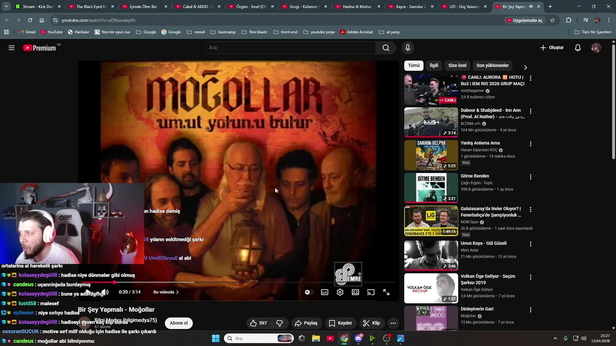Viewport: 616px width, 346px height.
Task: Select the Size özel filter chip
Action: pyautogui.click(x=457, y=65)
